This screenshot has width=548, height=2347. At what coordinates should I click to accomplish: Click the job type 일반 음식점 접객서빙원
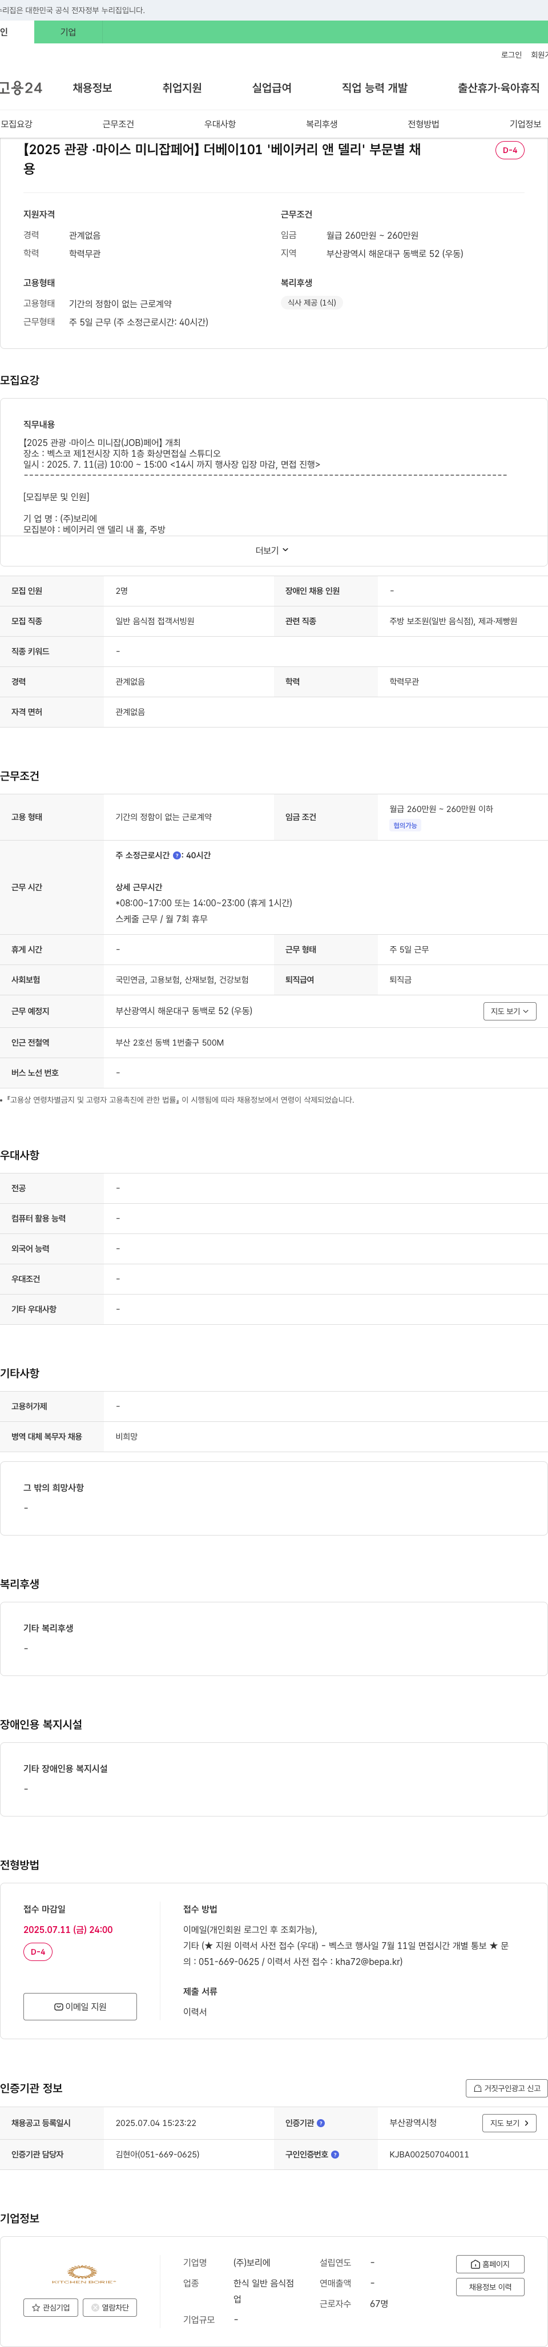point(155,621)
